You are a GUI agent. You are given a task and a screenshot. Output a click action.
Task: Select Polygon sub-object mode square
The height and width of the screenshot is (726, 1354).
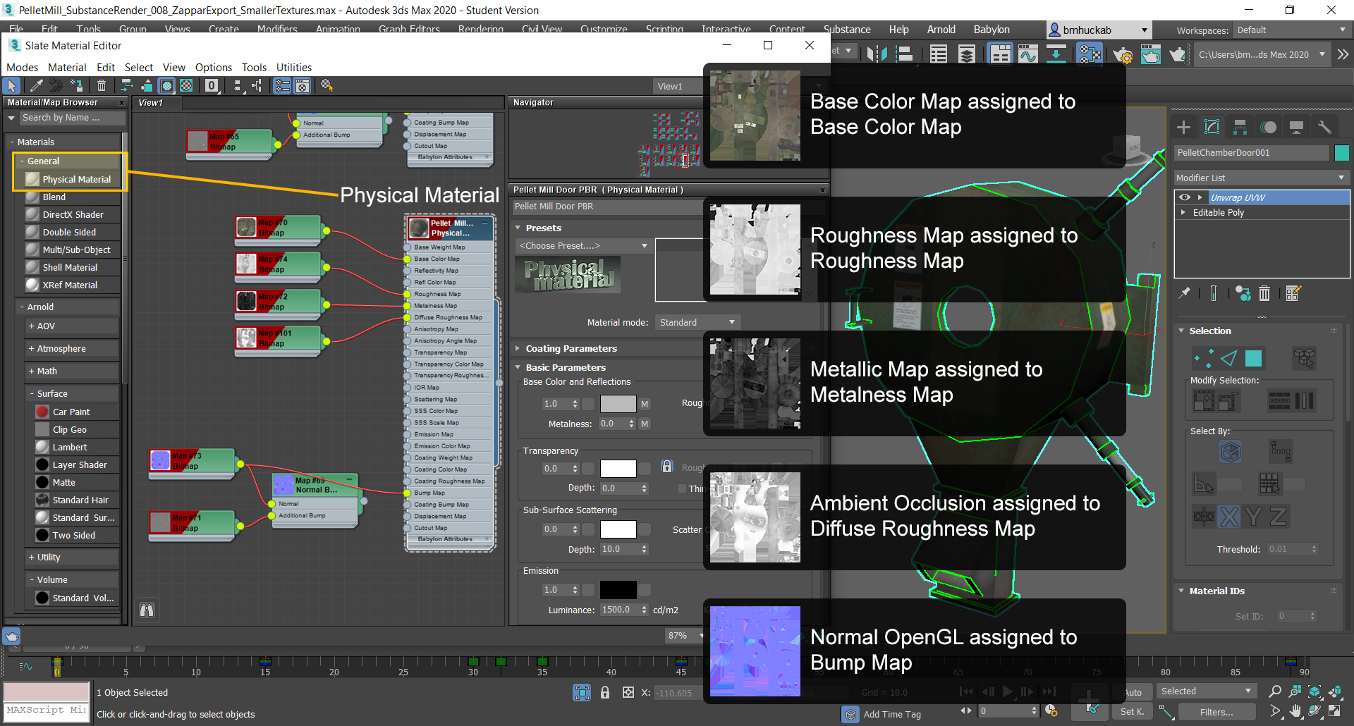(1254, 359)
